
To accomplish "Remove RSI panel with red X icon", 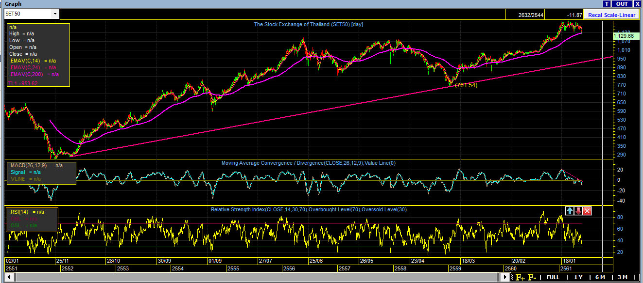I will coord(587,210).
